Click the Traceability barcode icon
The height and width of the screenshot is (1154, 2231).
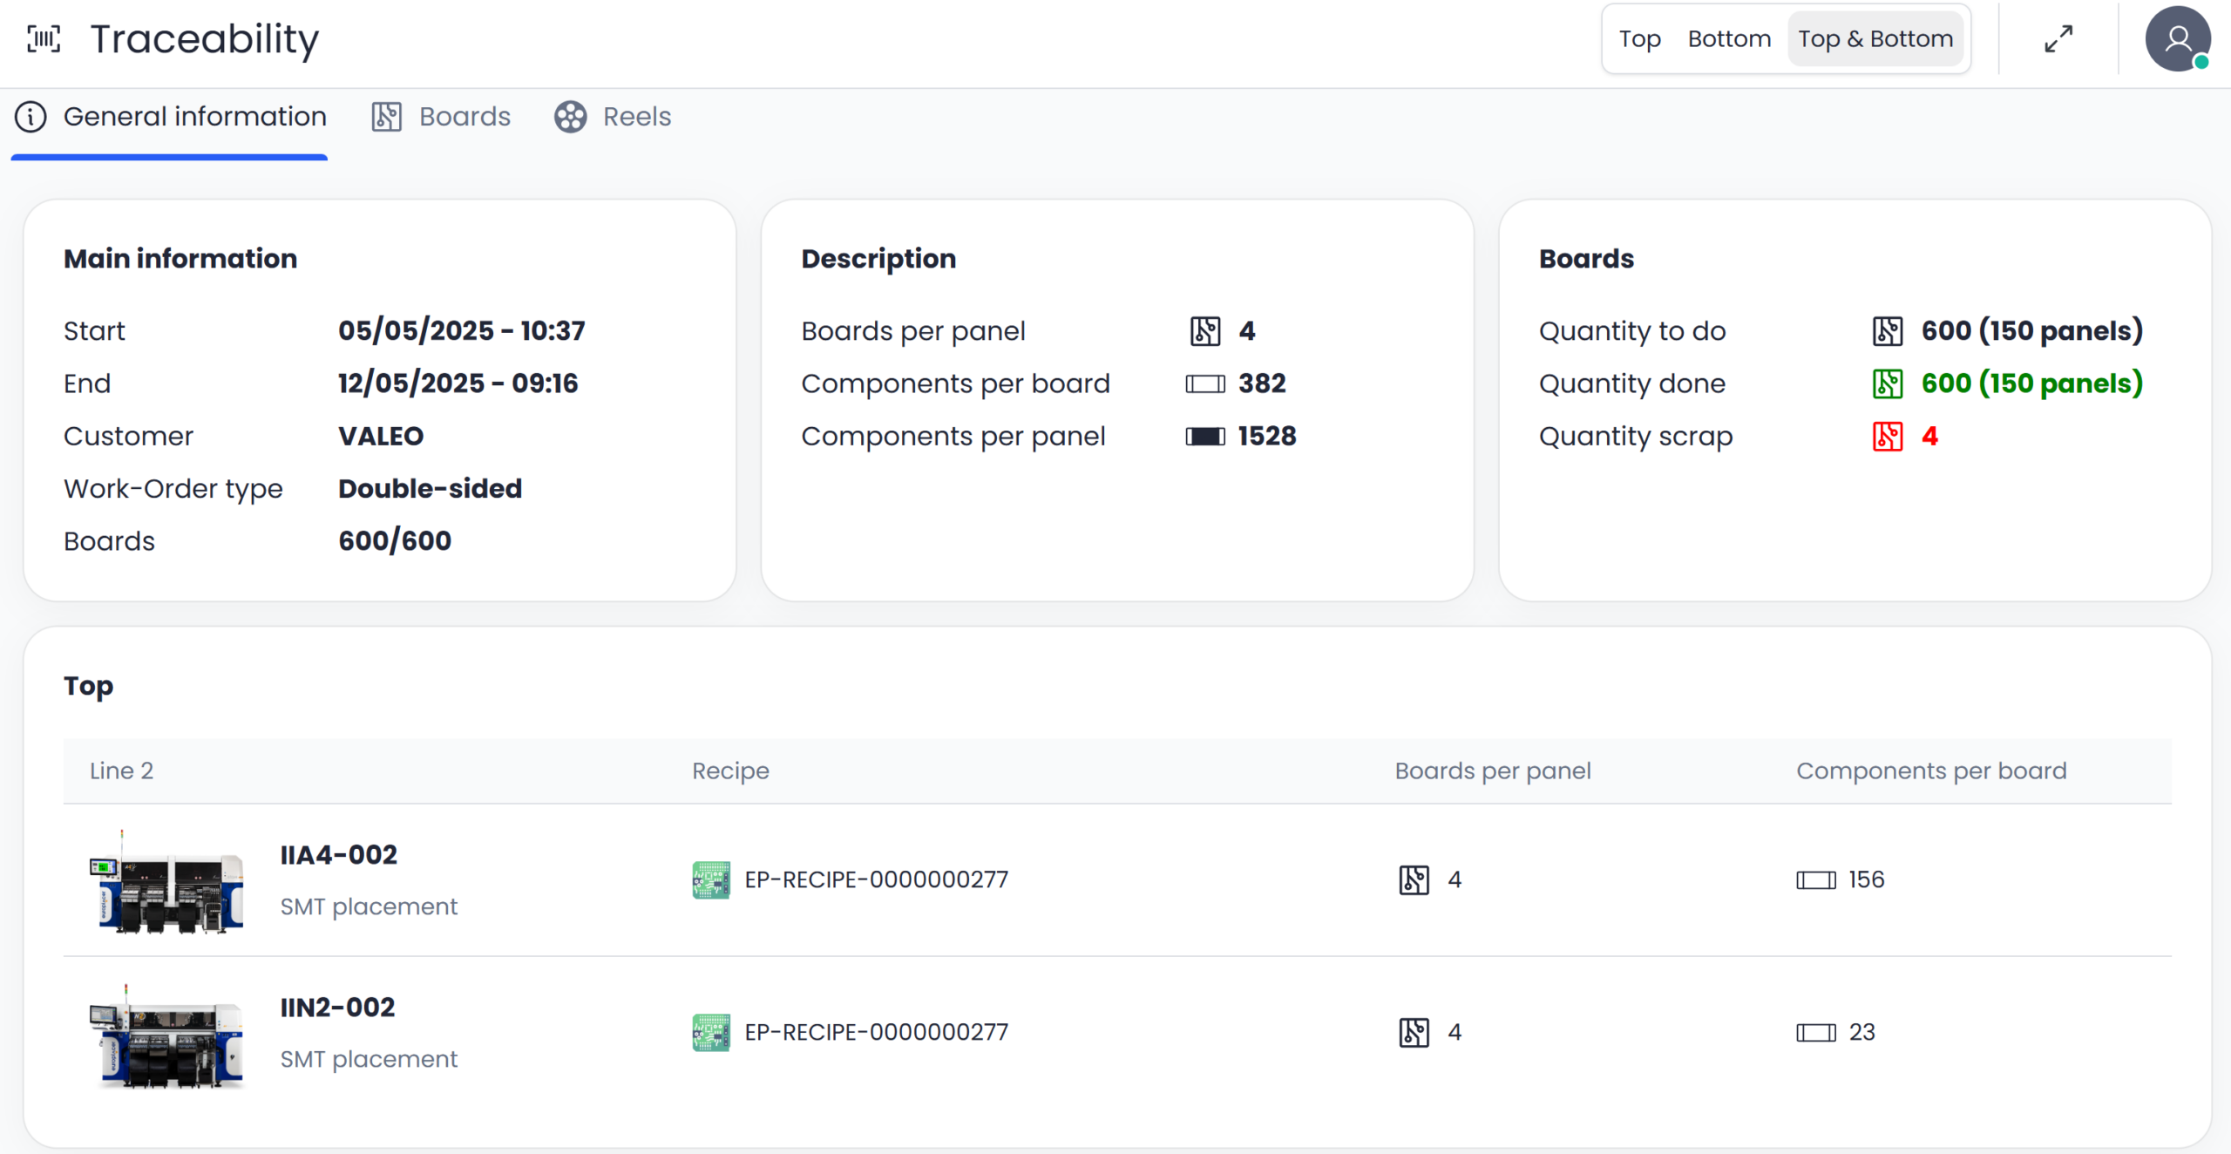pos(44,39)
